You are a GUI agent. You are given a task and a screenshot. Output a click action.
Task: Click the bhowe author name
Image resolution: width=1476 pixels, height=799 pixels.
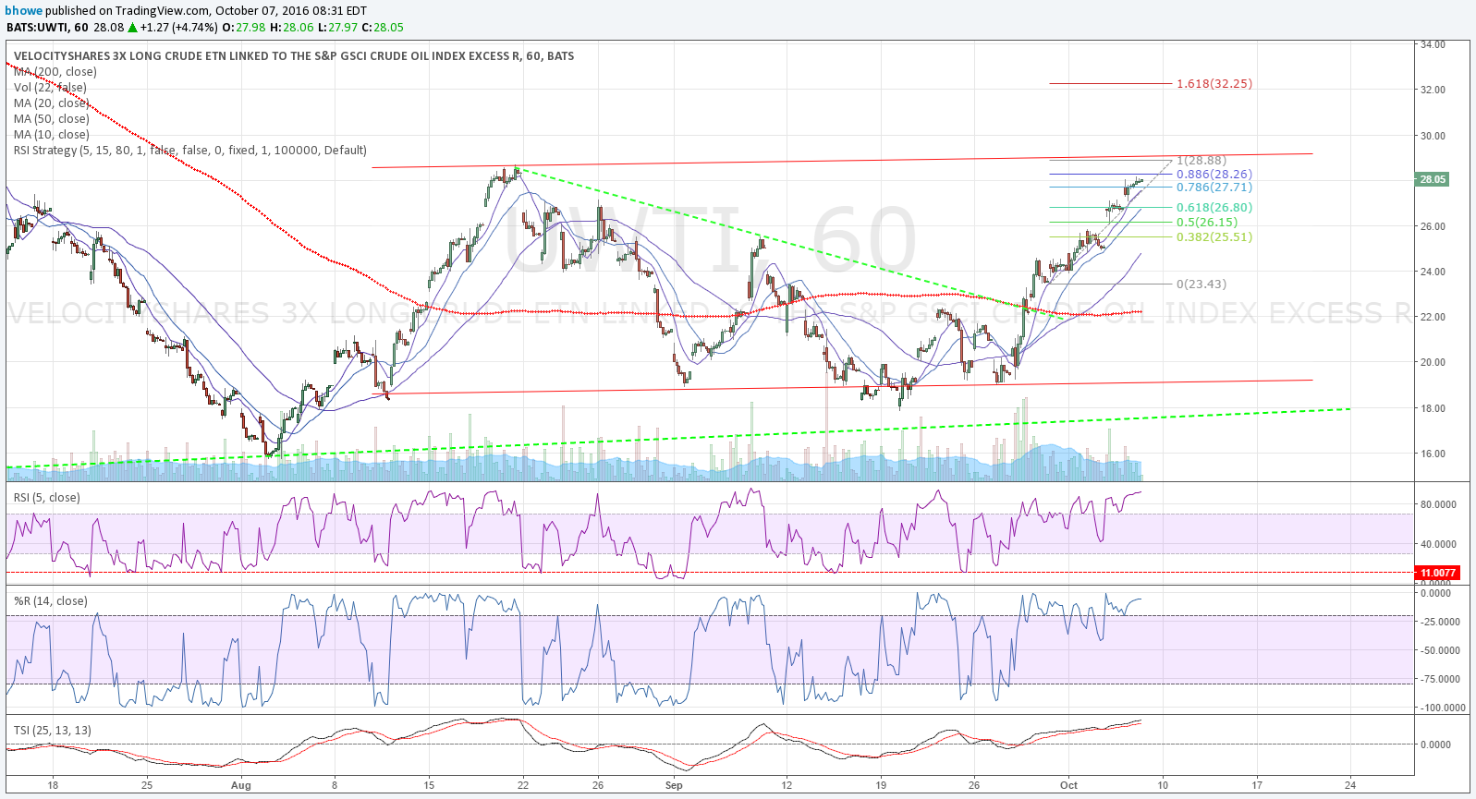coord(24,11)
